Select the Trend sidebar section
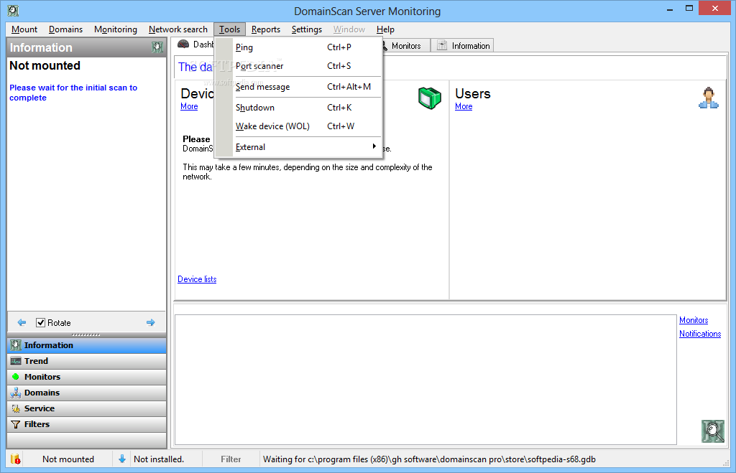 87,361
